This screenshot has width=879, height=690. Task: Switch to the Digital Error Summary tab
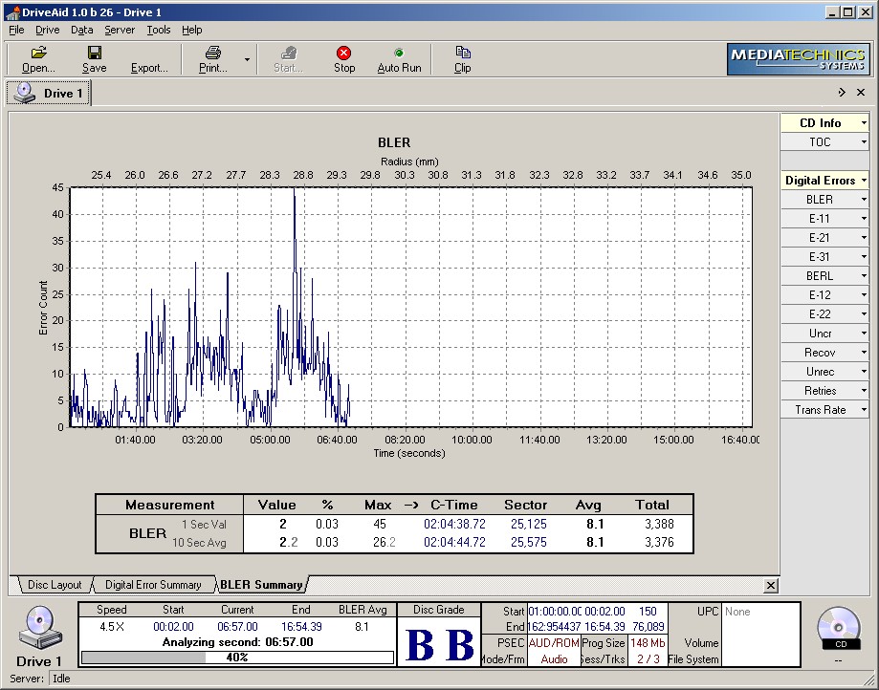153,585
